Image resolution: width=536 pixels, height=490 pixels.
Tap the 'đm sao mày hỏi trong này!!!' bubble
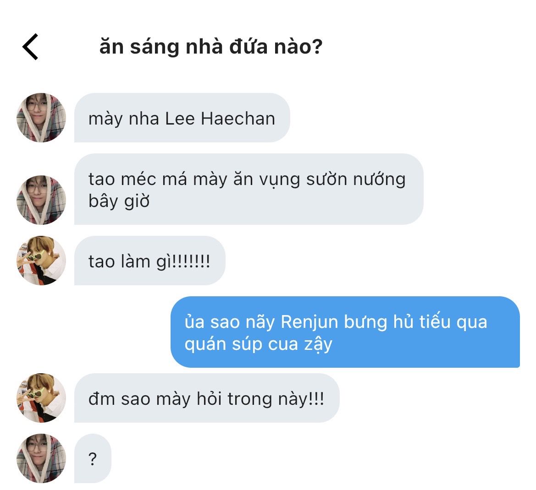pyautogui.click(x=206, y=398)
